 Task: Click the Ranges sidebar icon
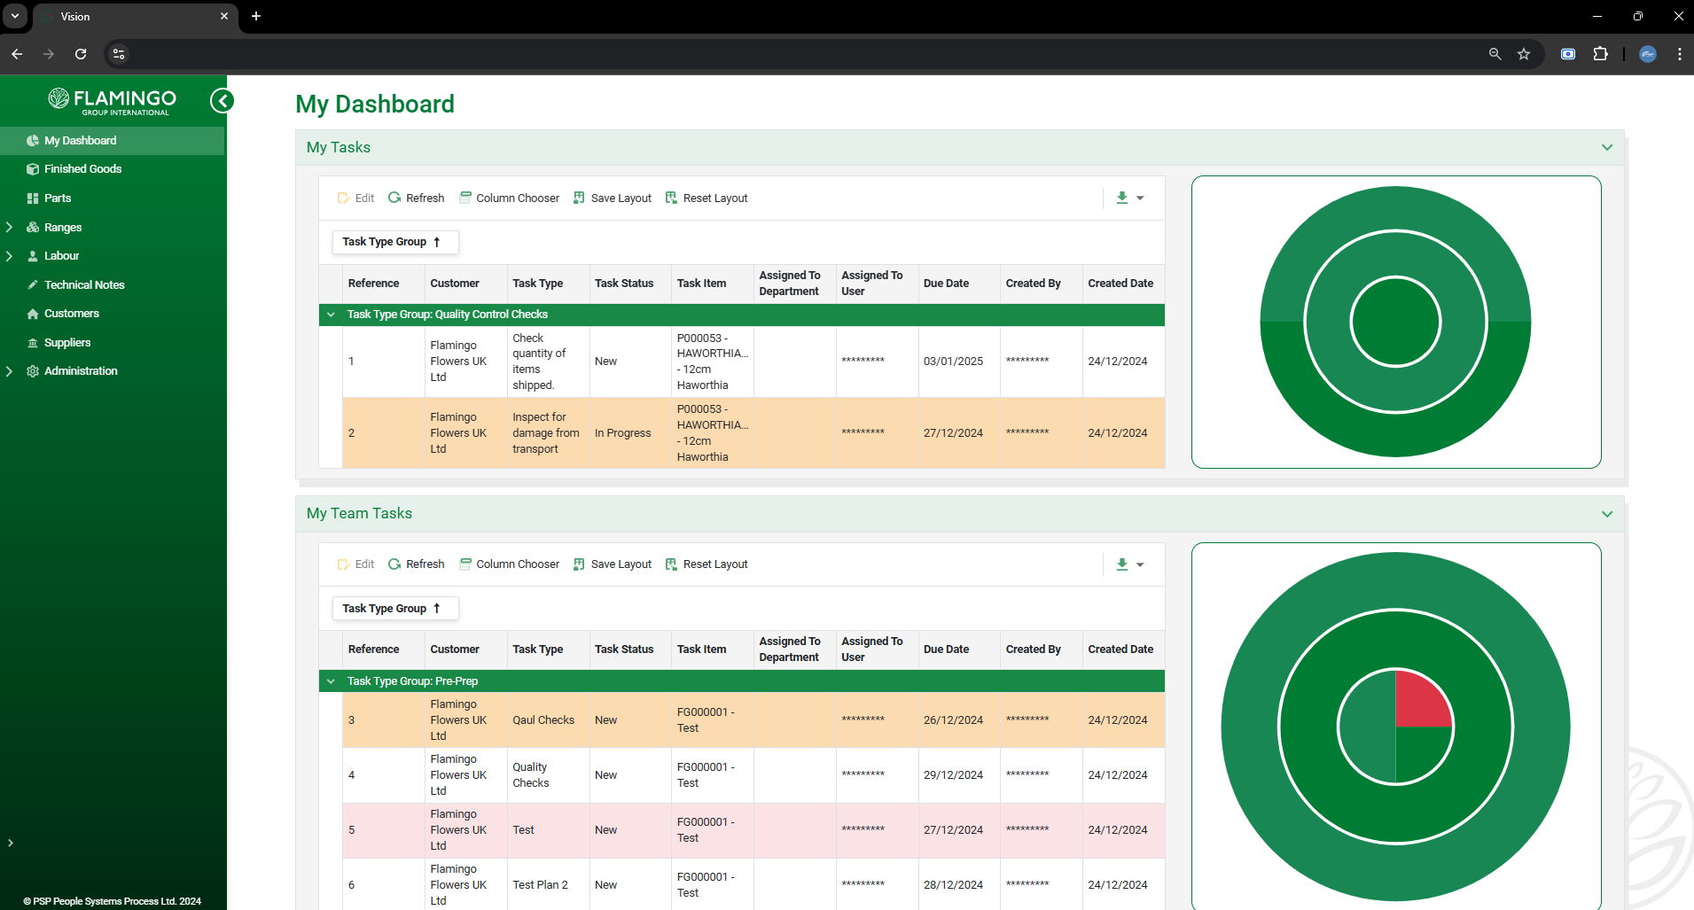(x=33, y=228)
